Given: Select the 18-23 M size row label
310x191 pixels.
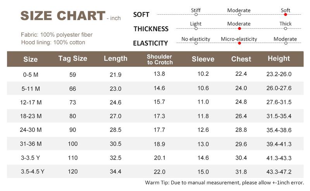Looking at the screenshot, I should 31,116.
